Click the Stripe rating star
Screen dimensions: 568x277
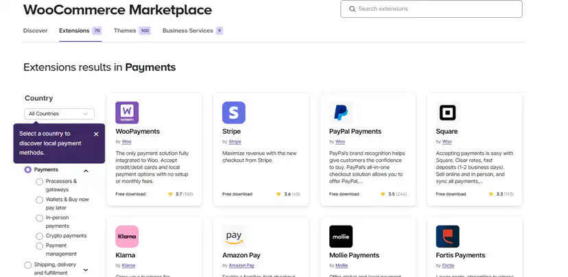279,194
